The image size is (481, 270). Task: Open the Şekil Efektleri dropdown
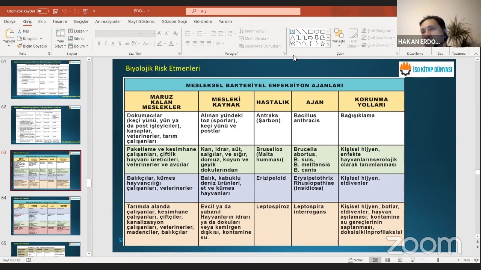coord(377,45)
